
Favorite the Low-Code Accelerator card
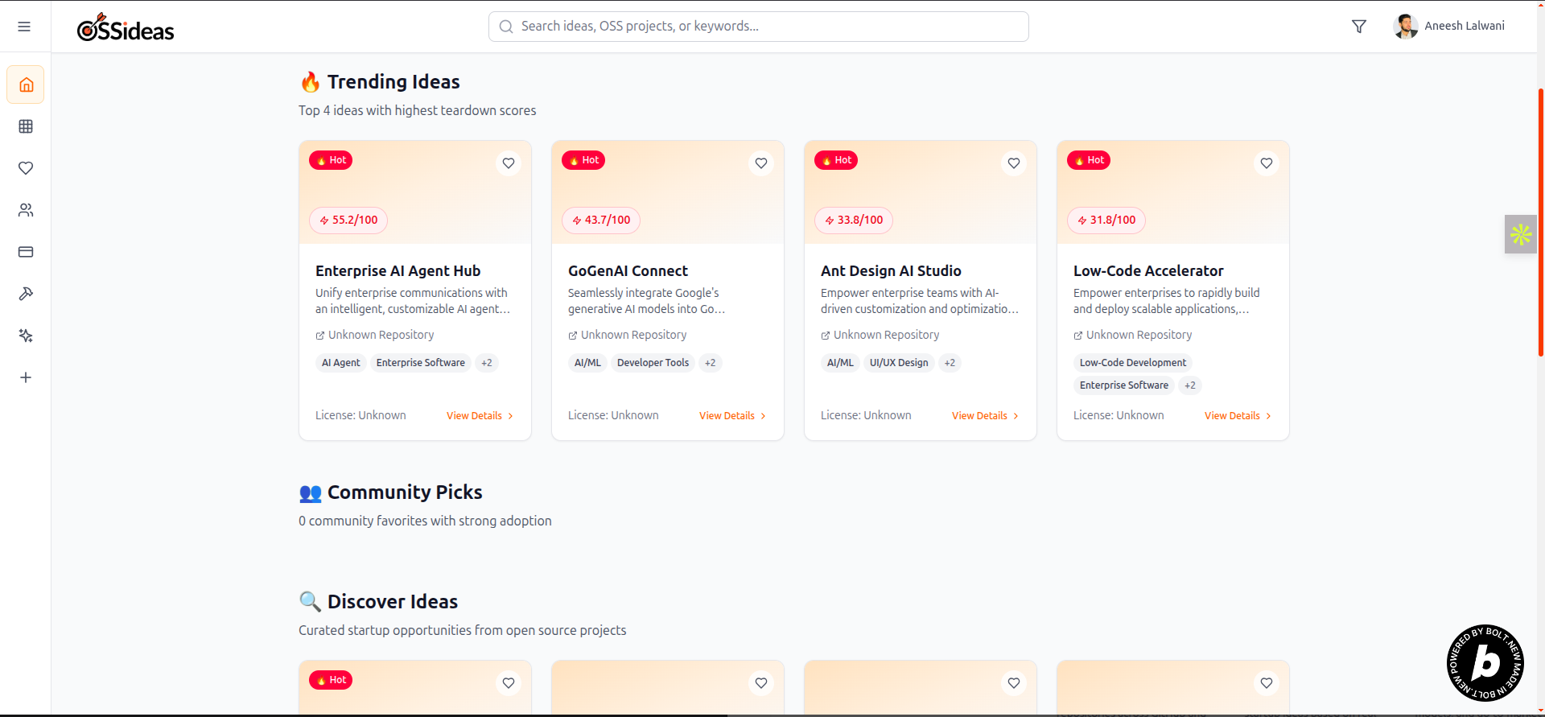pos(1267,163)
